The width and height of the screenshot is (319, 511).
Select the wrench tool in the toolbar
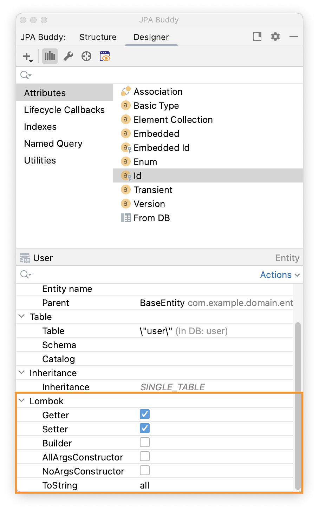click(68, 56)
